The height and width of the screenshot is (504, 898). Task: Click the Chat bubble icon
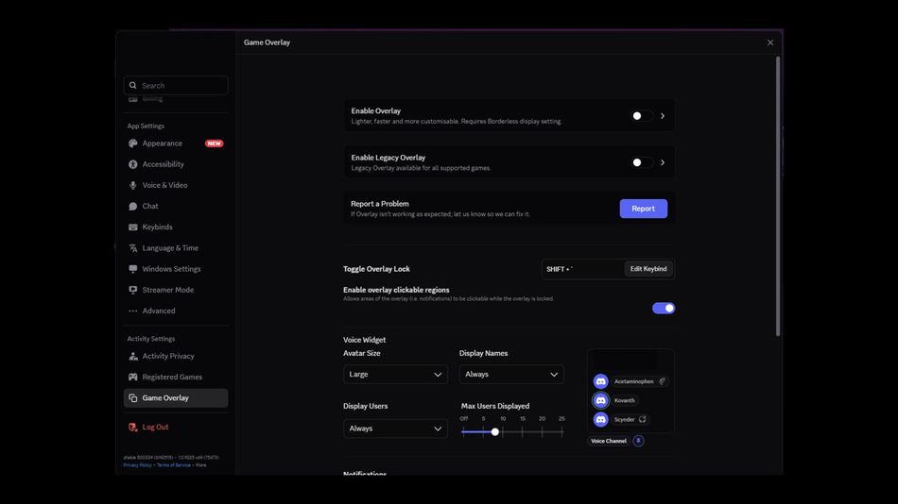pyautogui.click(x=133, y=206)
